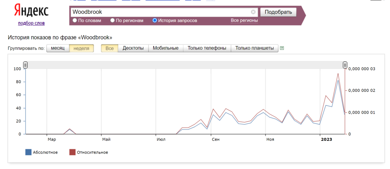Open the green help question icon

pyautogui.click(x=282, y=48)
